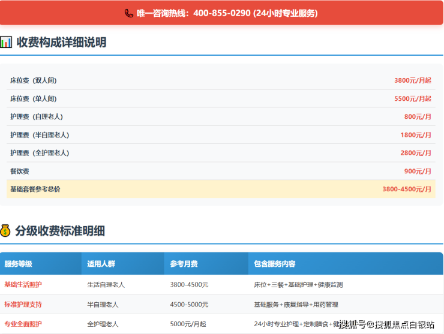Click the 包含服务内容 column header
Viewport: 444px width, 334px height.
[x=275, y=264]
